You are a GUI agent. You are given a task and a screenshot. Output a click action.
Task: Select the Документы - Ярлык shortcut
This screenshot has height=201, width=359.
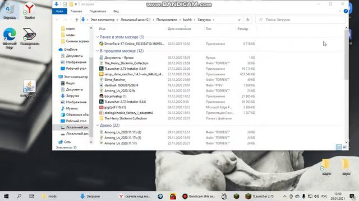point(119,58)
